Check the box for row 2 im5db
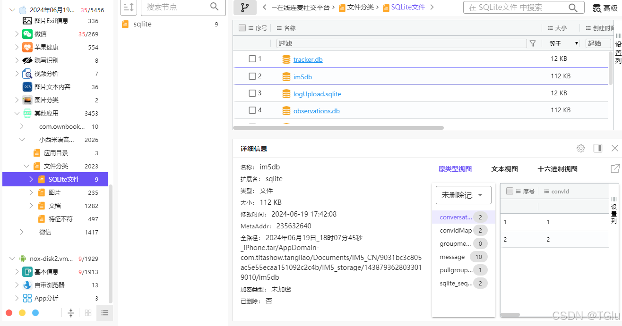Viewport: 622px width, 326px height. click(x=252, y=76)
